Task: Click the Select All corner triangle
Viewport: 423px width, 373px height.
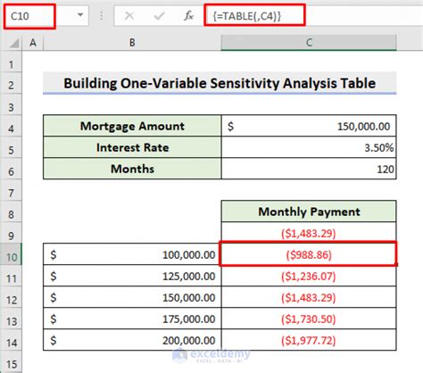Action: 14,44
